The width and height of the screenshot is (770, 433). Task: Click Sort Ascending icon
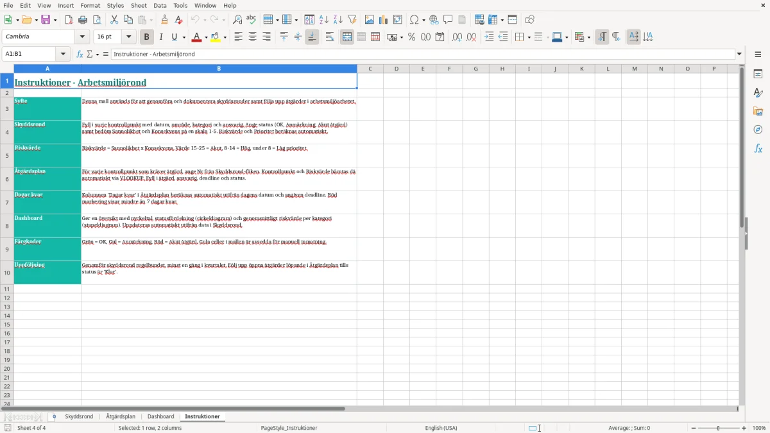click(x=324, y=20)
